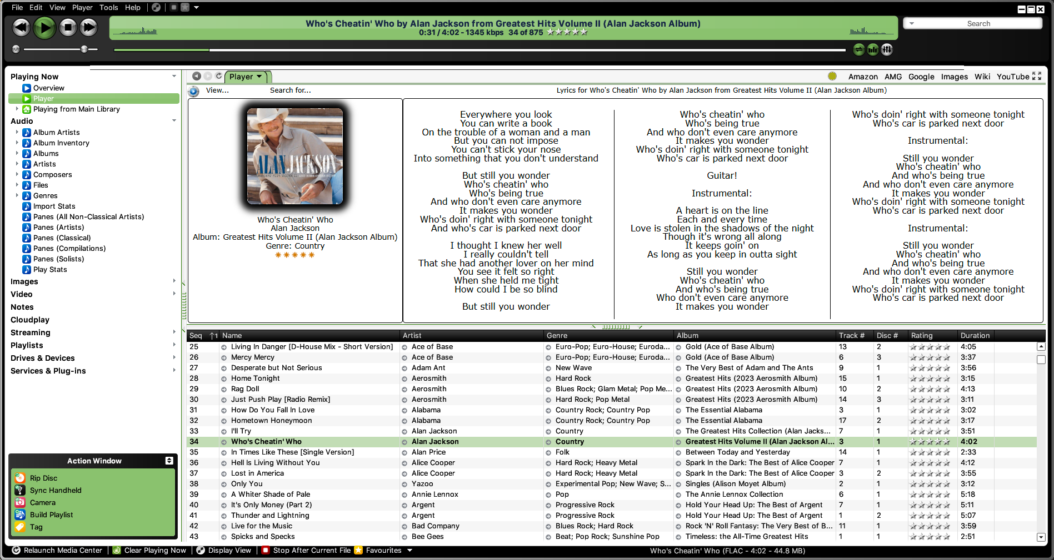Click the Search for... button
Screen dimensions: 1054x560
coord(291,90)
